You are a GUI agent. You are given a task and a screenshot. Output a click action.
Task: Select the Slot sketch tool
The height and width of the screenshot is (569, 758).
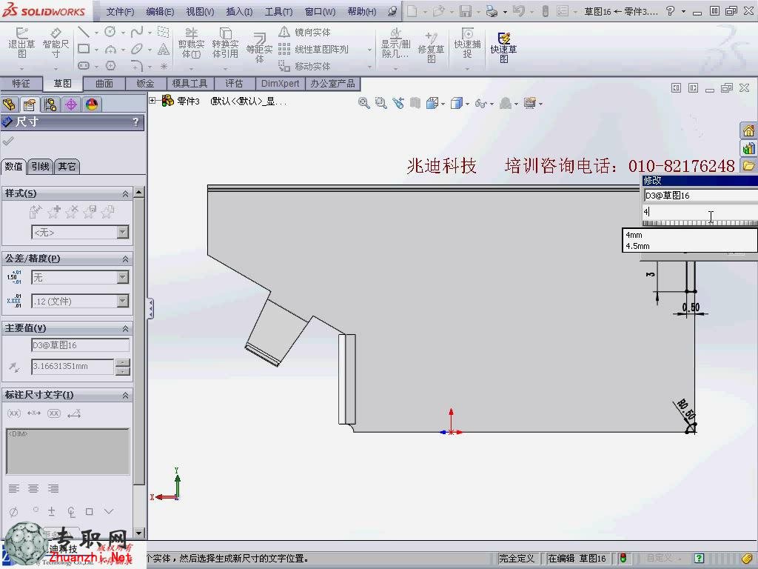coord(84,65)
